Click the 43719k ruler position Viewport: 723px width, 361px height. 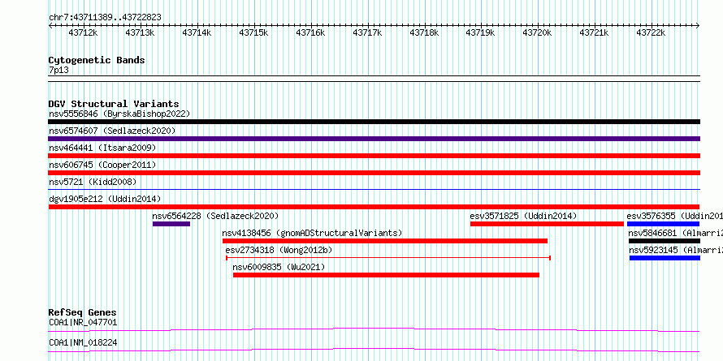coord(480,32)
